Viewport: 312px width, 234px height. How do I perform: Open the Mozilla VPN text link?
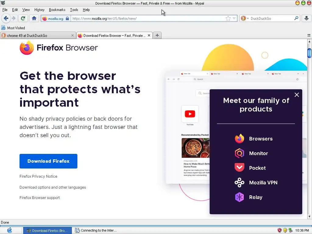263,183
